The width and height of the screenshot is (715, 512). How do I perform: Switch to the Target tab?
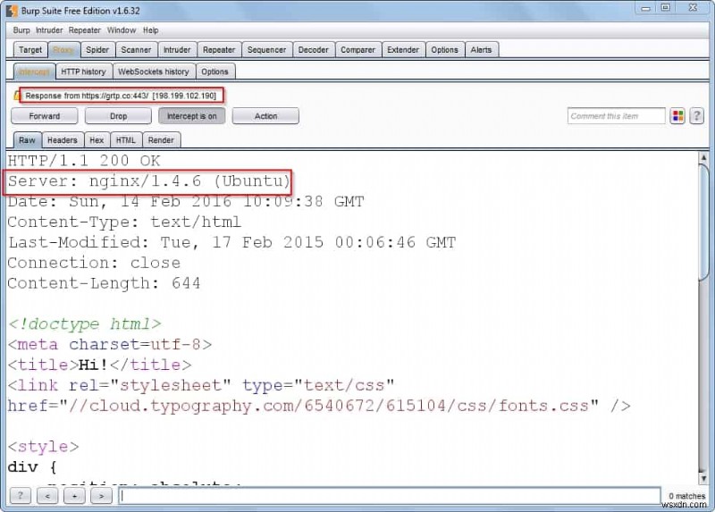(30, 50)
